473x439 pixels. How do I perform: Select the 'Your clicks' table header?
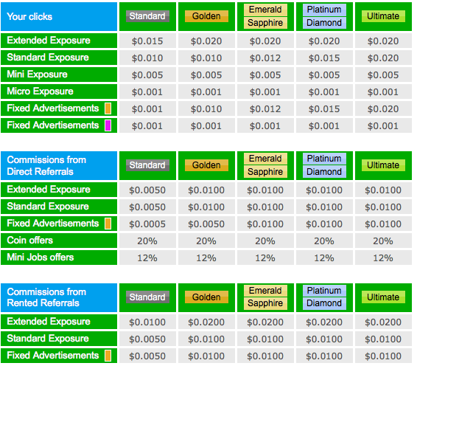59,17
